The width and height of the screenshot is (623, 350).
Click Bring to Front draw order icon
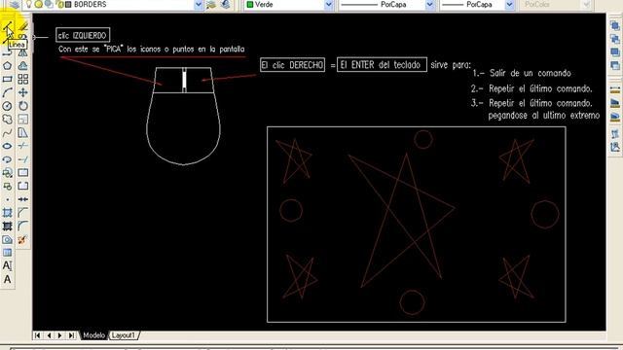click(615, 26)
